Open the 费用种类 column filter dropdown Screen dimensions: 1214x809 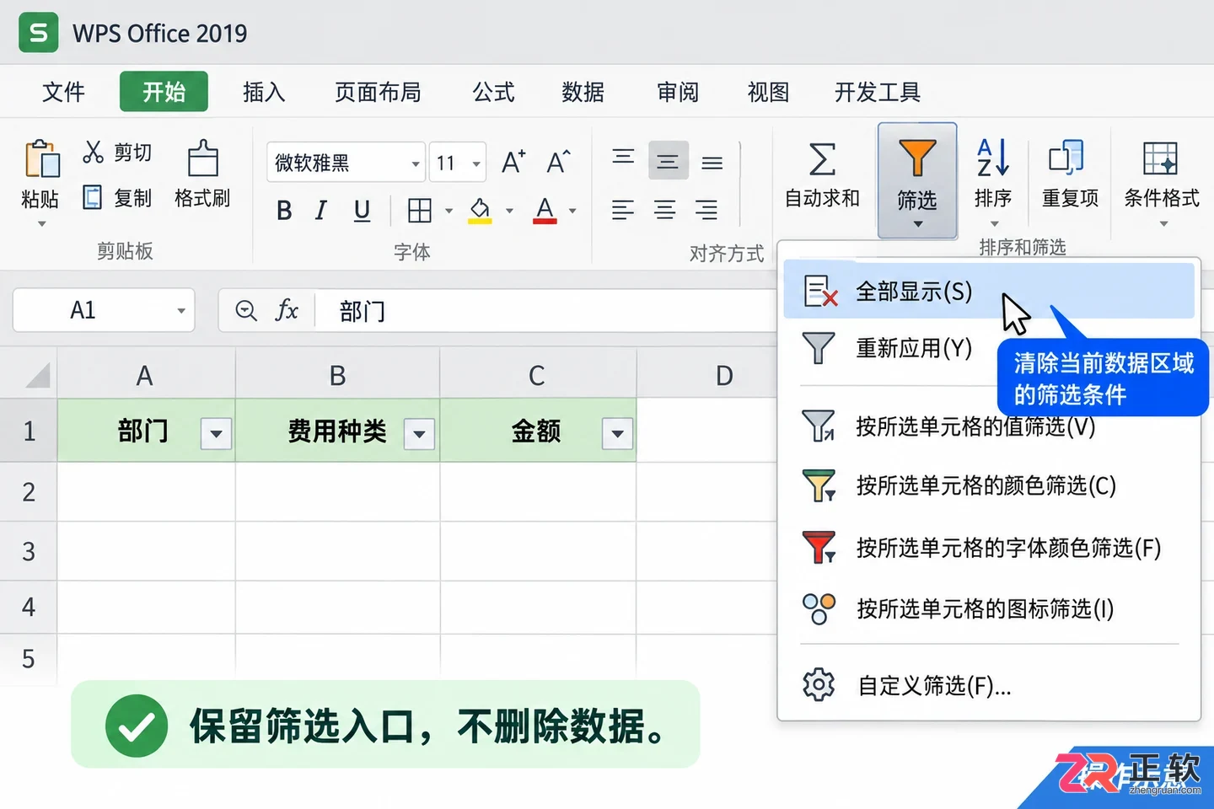click(419, 434)
